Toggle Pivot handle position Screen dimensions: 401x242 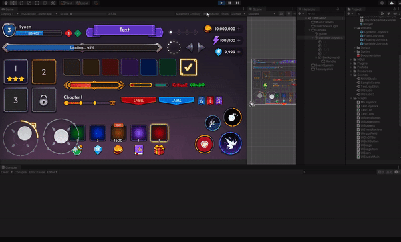tap(66, 3)
